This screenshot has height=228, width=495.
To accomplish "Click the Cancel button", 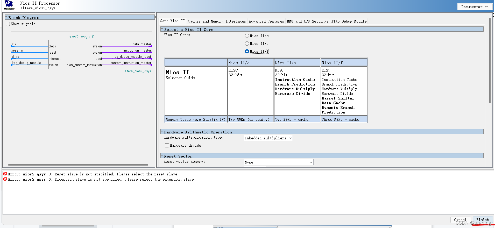I will [x=460, y=220].
